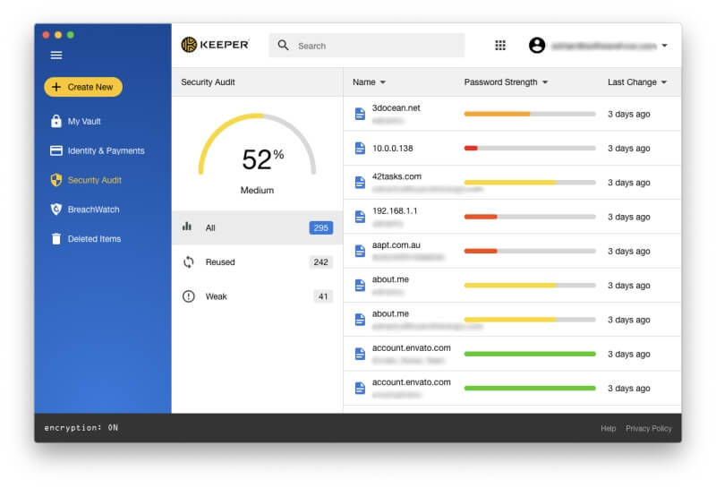Open the aapt.com.au record
This screenshot has height=488, width=716.
(512, 251)
